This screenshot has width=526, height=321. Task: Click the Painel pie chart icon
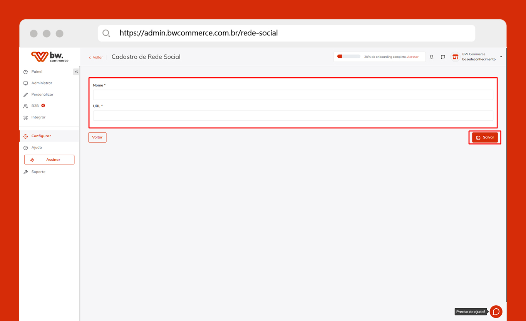[x=26, y=72]
